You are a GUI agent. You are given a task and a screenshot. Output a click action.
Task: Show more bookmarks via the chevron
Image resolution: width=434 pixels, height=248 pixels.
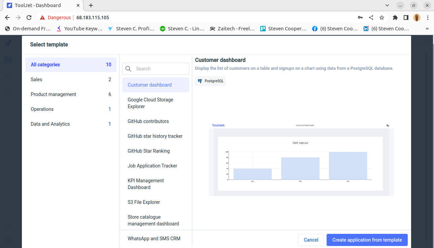click(427, 29)
